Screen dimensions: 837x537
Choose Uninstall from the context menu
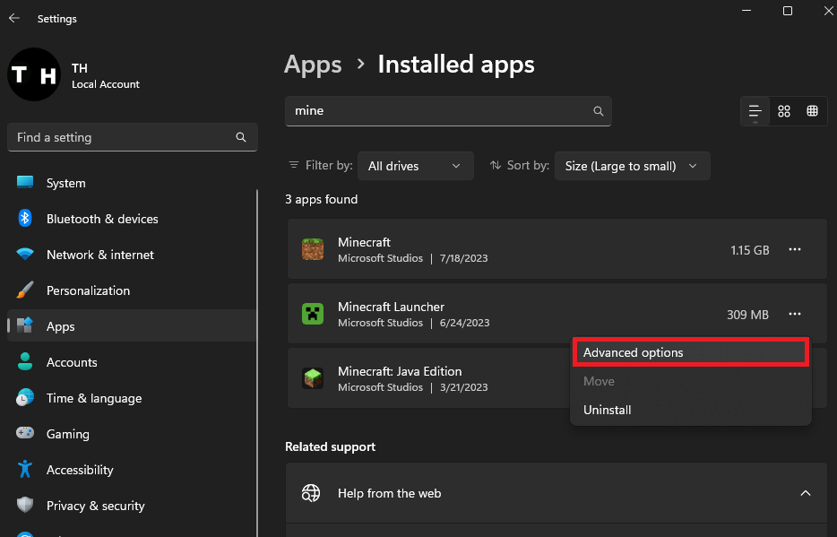pos(691,410)
